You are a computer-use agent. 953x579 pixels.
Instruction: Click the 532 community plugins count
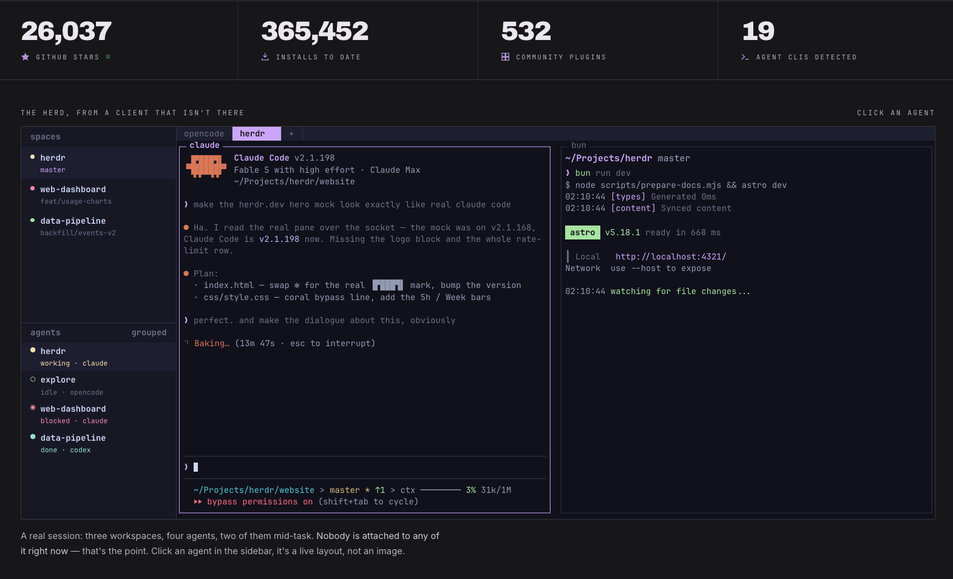point(526,31)
